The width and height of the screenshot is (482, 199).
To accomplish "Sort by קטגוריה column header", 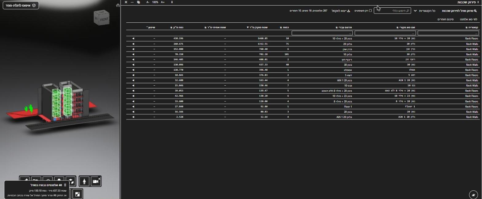I will [472, 27].
